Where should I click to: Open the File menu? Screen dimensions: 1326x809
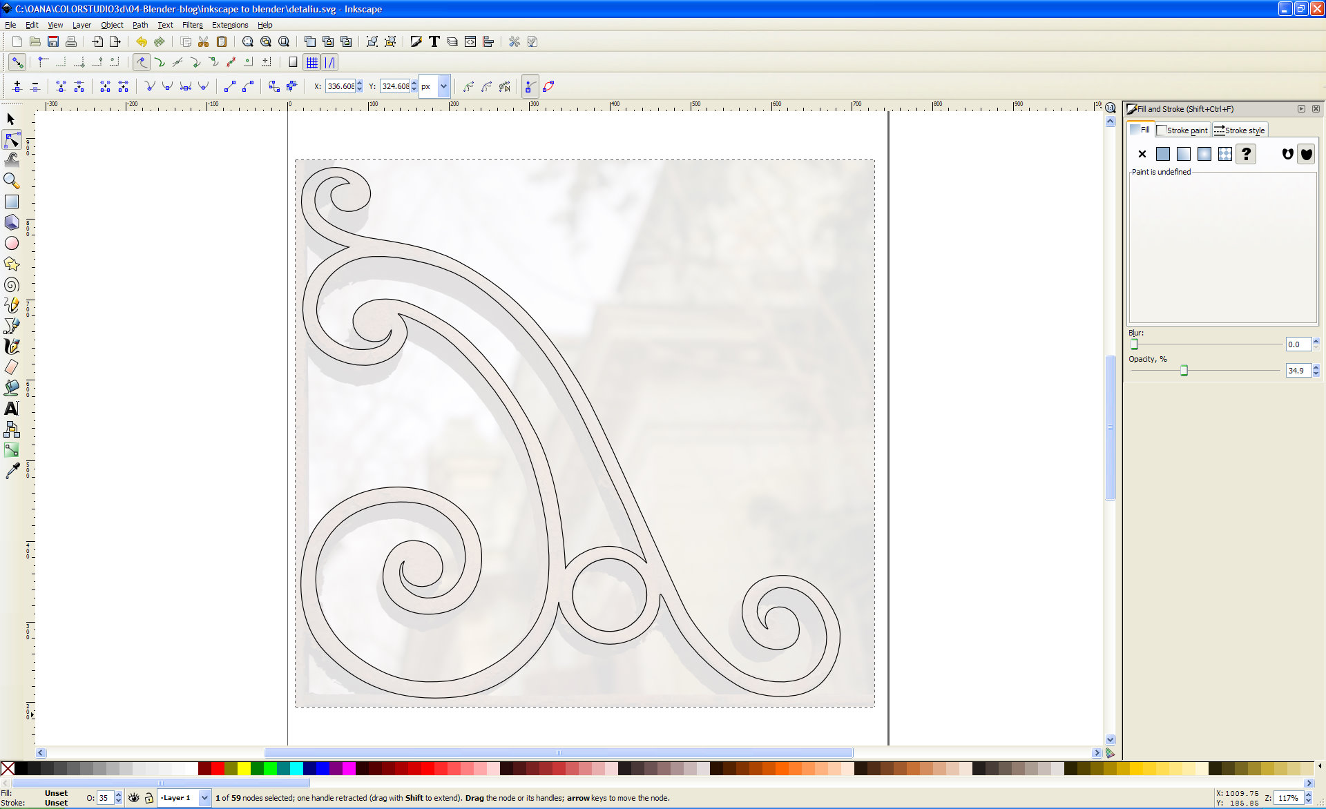10,25
